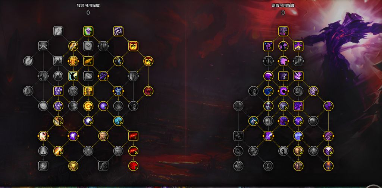Pick the golden feather wing talent
382x188 pixels.
coord(88,61)
